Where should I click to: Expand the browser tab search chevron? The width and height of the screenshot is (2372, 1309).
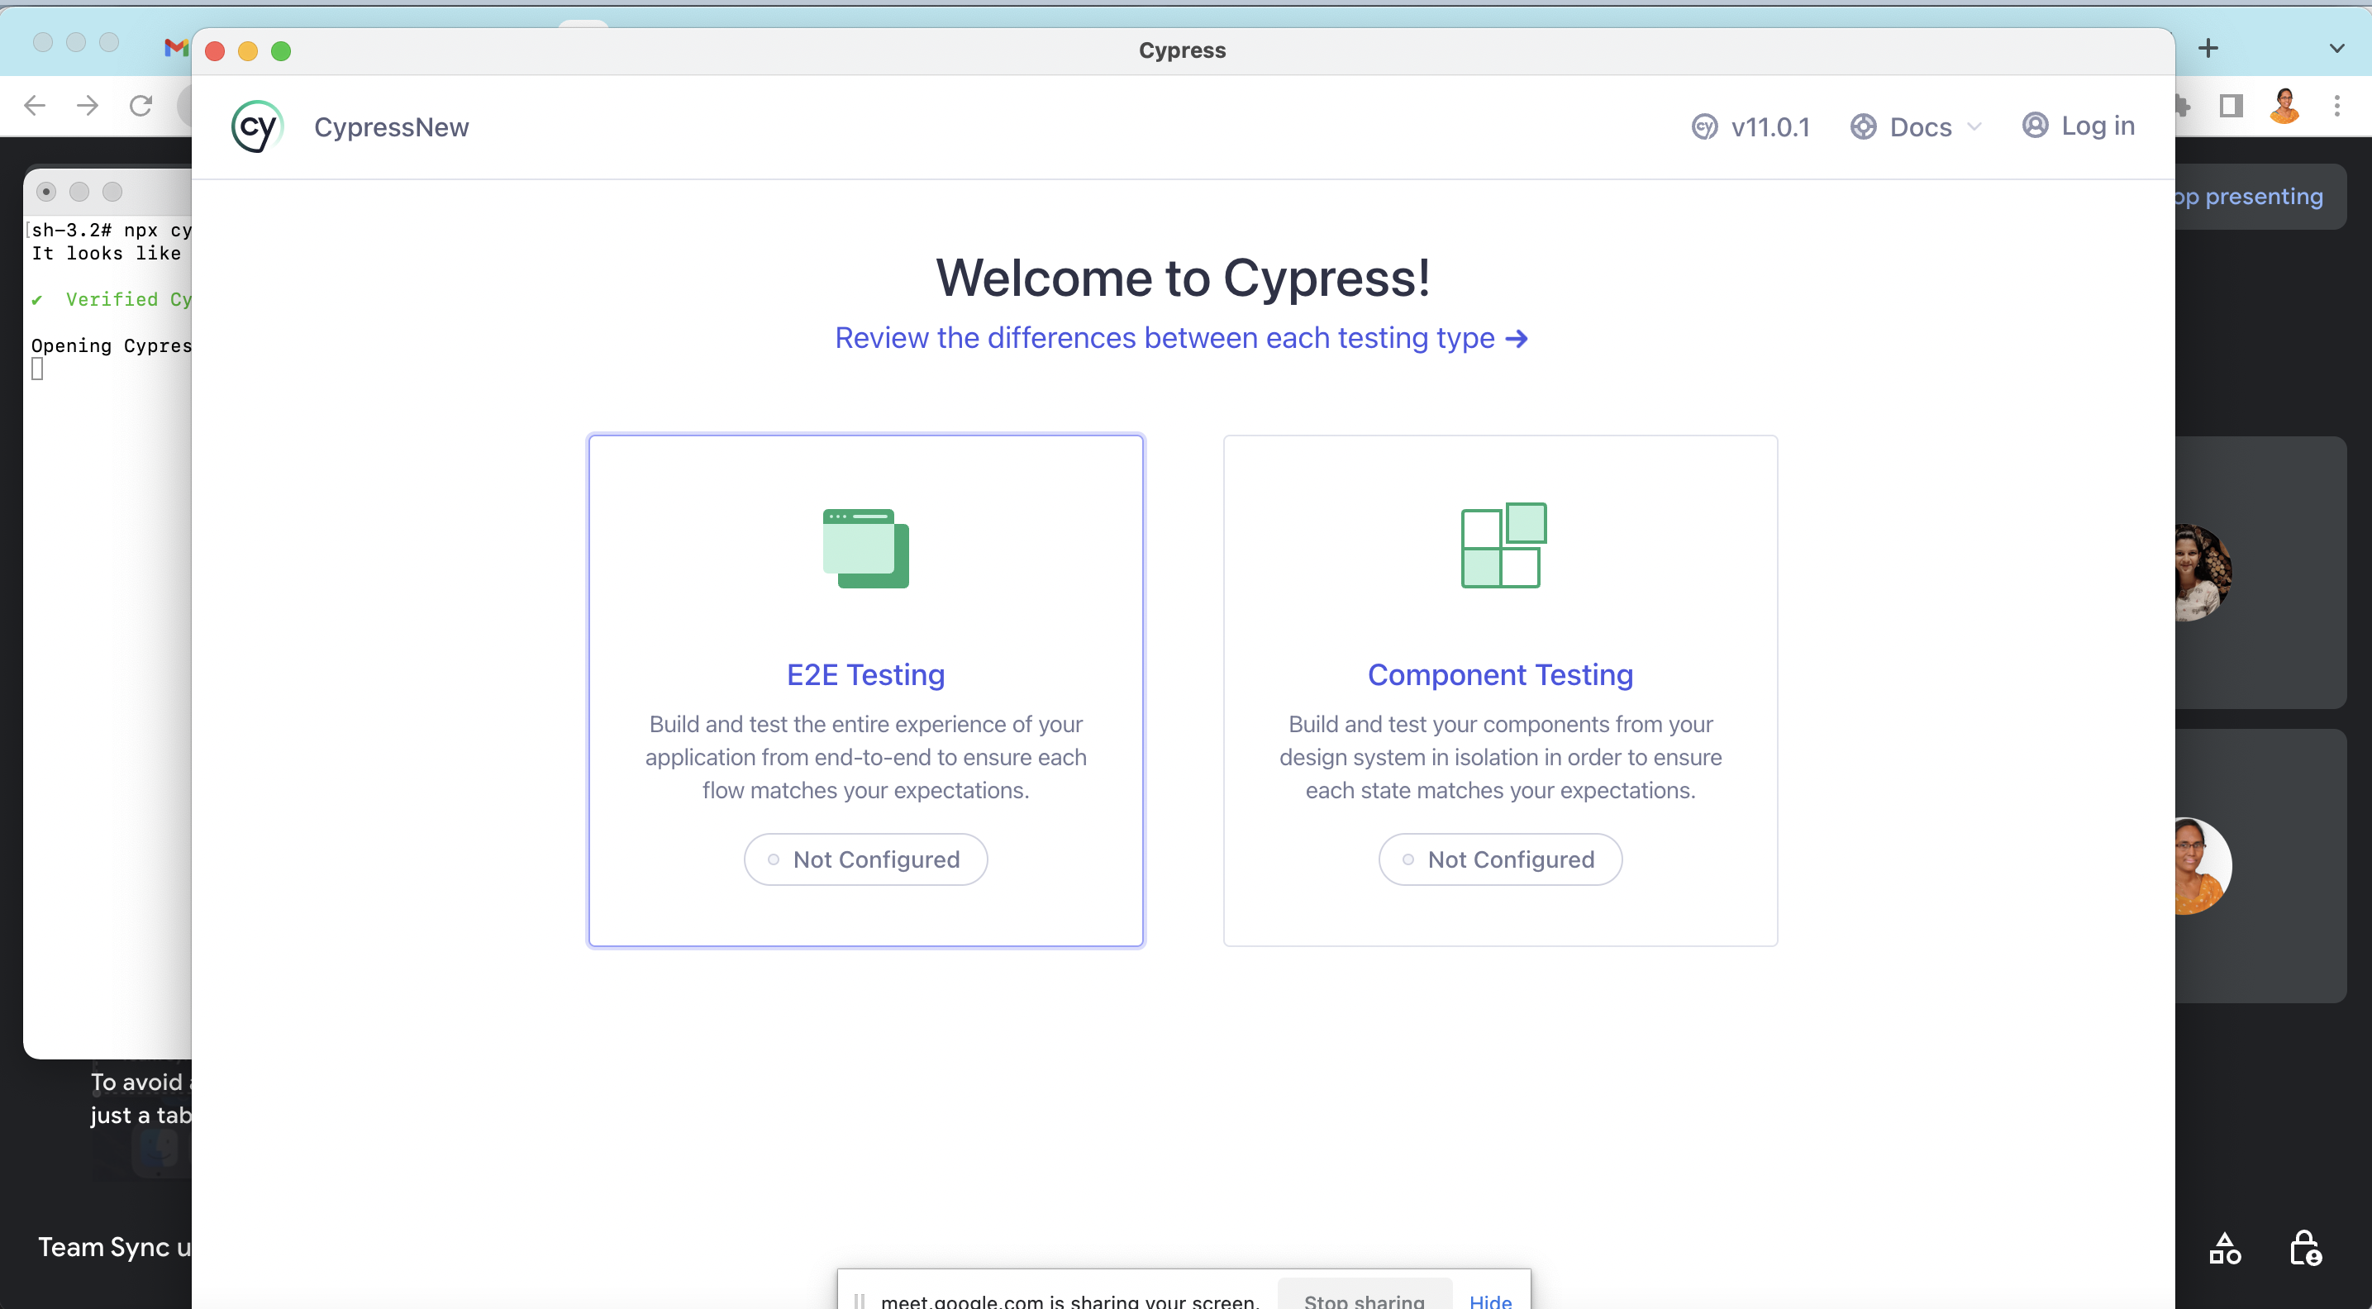click(2337, 48)
